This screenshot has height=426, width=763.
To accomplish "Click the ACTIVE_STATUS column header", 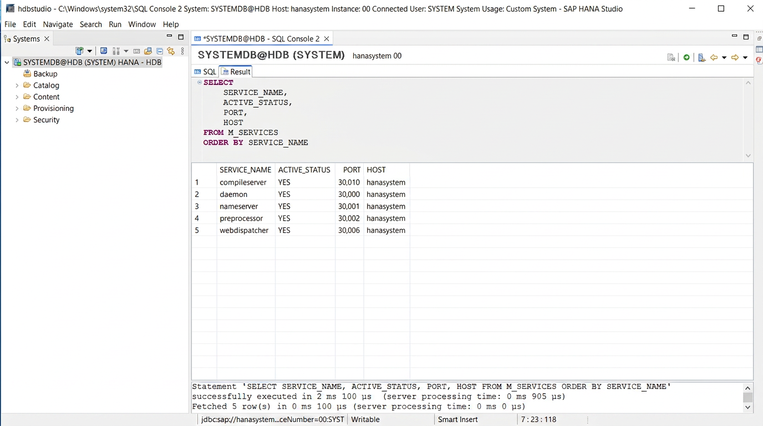I will point(304,170).
